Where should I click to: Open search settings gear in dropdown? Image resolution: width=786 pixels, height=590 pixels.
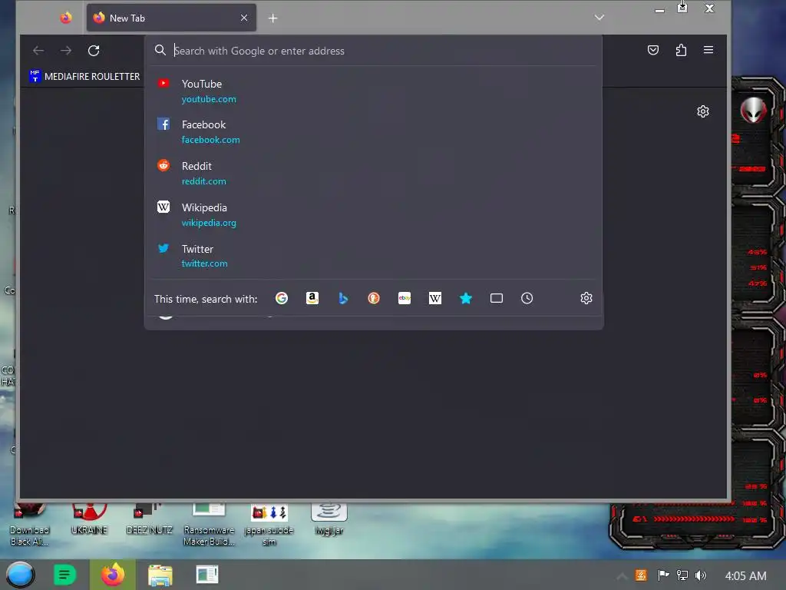(x=586, y=299)
